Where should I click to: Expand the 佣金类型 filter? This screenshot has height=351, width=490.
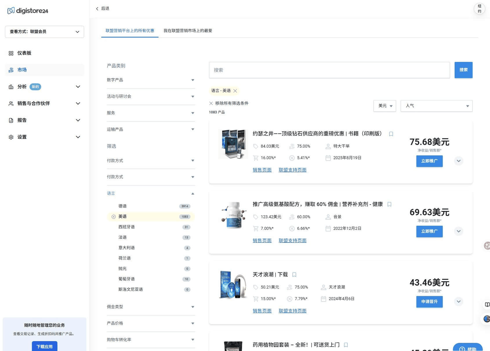pos(151,307)
